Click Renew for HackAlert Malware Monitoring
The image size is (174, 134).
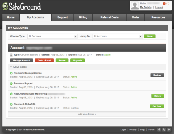click(158, 96)
